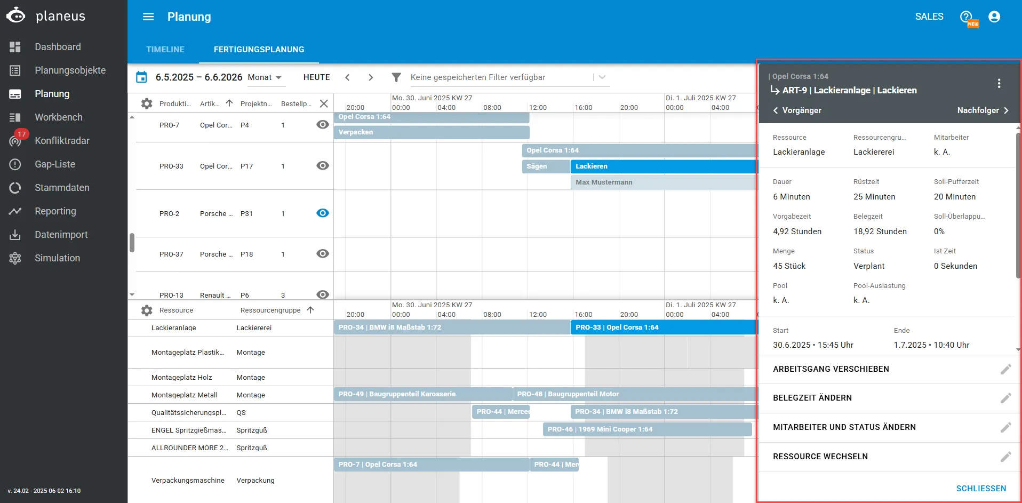Click the production orders list scrollbar thumb
This screenshot has width=1022, height=503.
132,243
